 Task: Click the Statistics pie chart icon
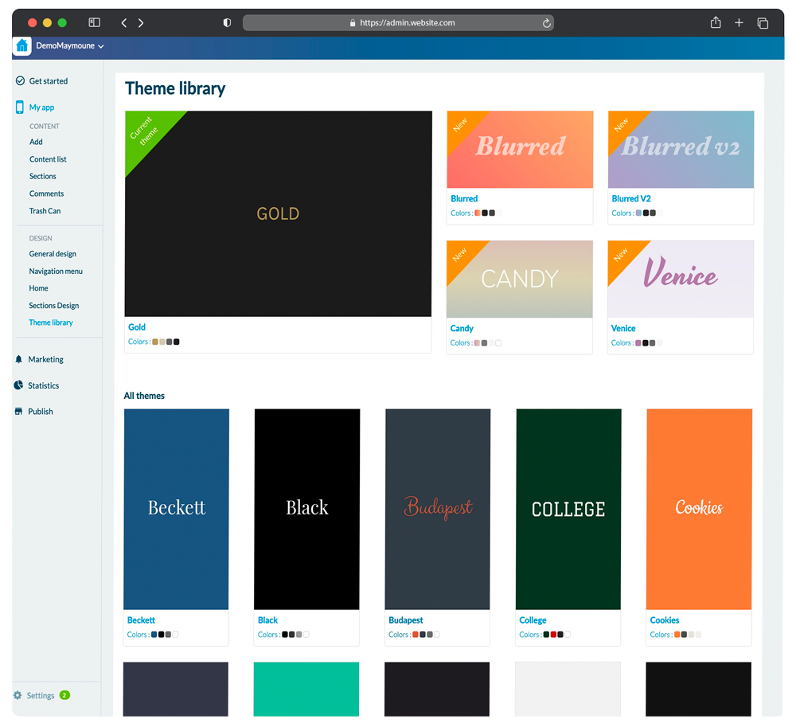tap(19, 385)
